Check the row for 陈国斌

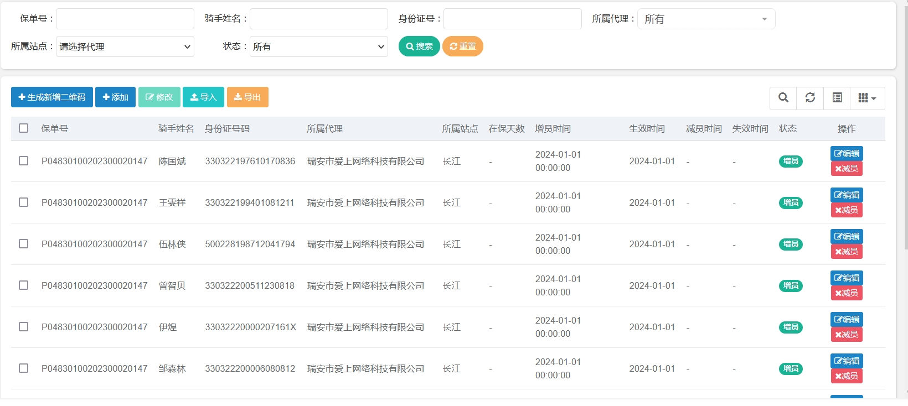23,161
